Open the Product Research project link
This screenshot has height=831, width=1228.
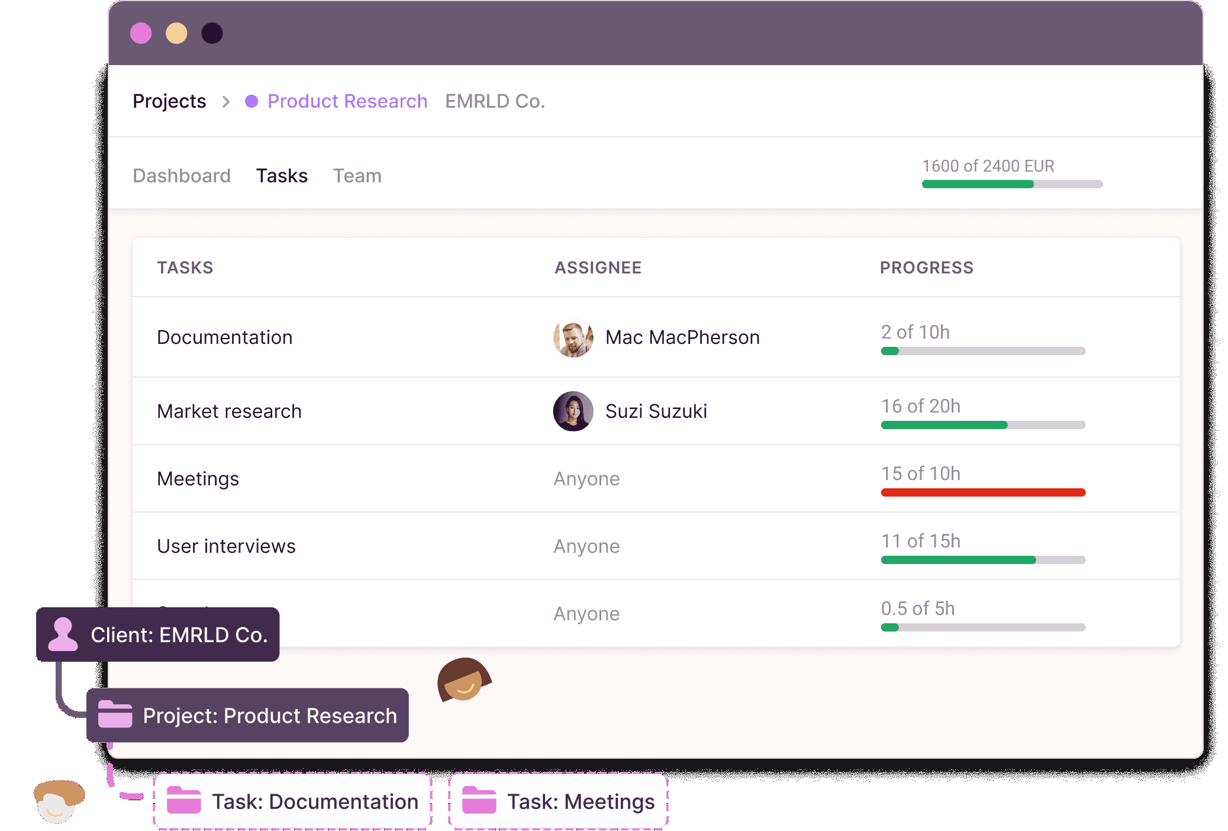click(347, 101)
